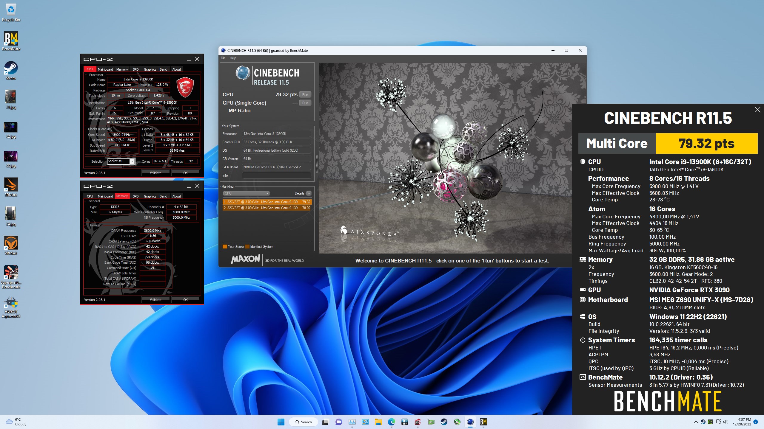Select the 01.jpg desktop file
The width and height of the screenshot is (764, 429).
point(11,100)
